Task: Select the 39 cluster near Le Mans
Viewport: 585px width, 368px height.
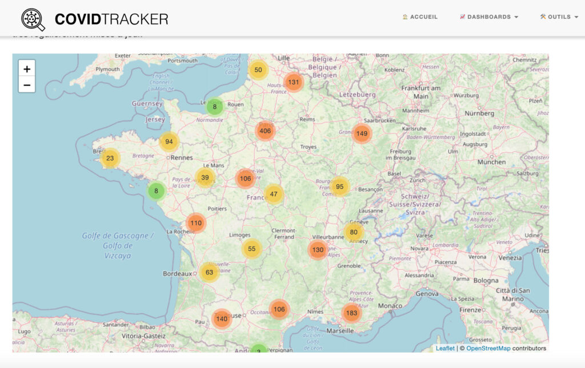Action: (x=205, y=177)
